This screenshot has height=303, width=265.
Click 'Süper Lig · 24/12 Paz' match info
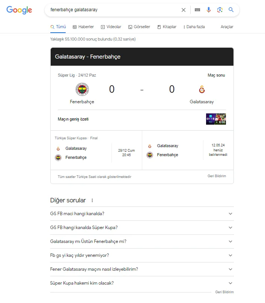pyautogui.click(x=77, y=75)
